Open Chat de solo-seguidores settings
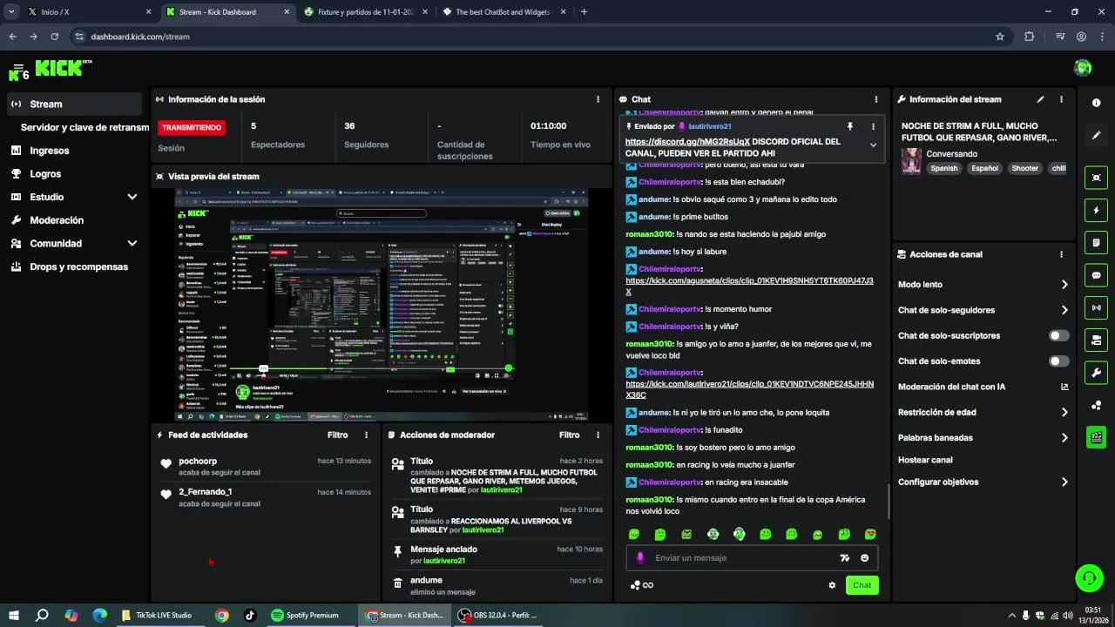The height and width of the screenshot is (627, 1115). pos(983,310)
